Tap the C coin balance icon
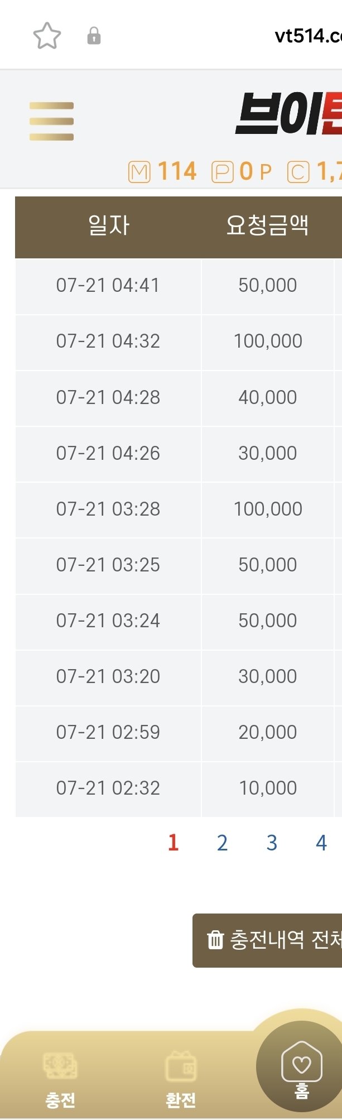The width and height of the screenshot is (342, 1120). pos(298,172)
